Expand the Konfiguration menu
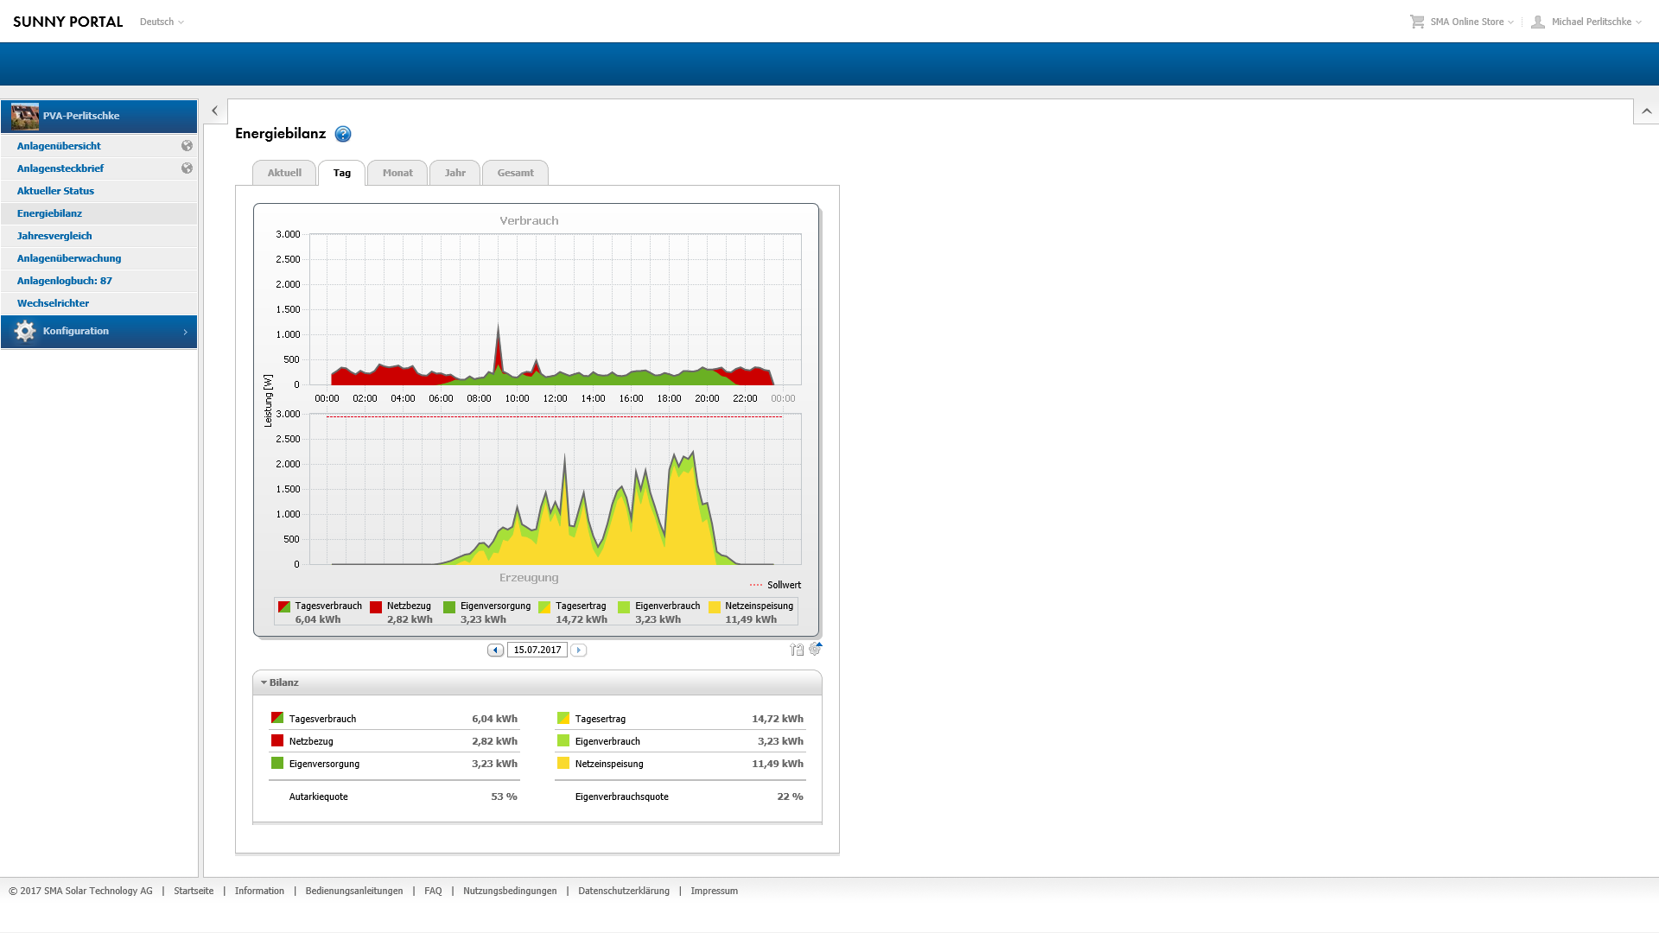This screenshot has height=933, width=1659. [x=99, y=331]
